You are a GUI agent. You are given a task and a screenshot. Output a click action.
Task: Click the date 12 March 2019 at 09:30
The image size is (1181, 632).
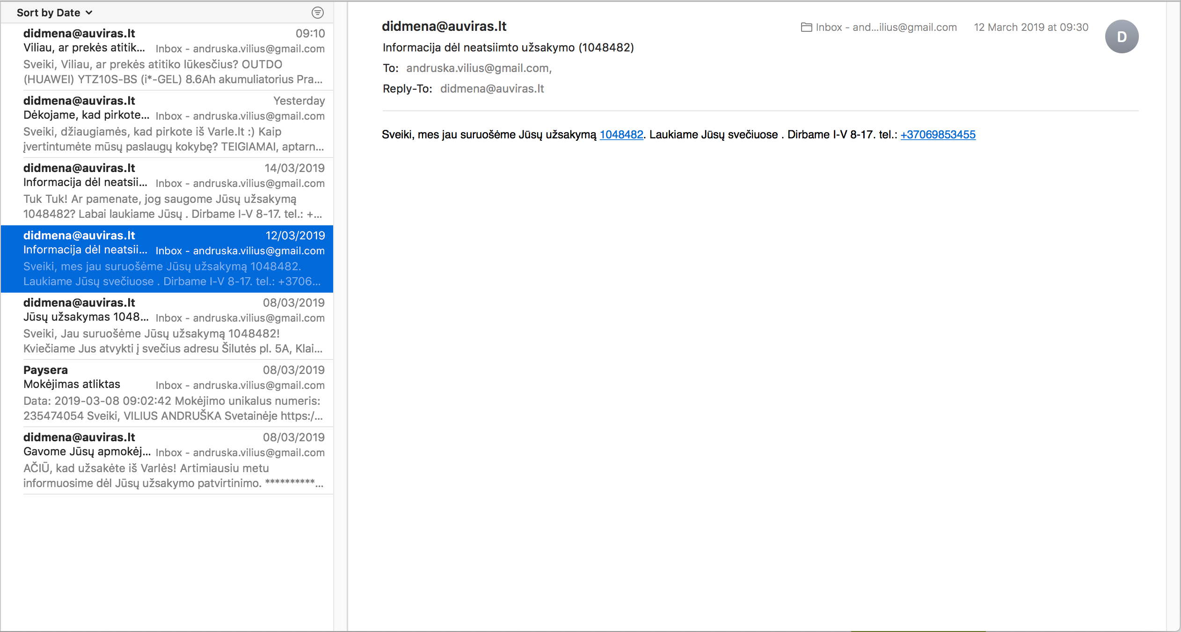[1031, 27]
